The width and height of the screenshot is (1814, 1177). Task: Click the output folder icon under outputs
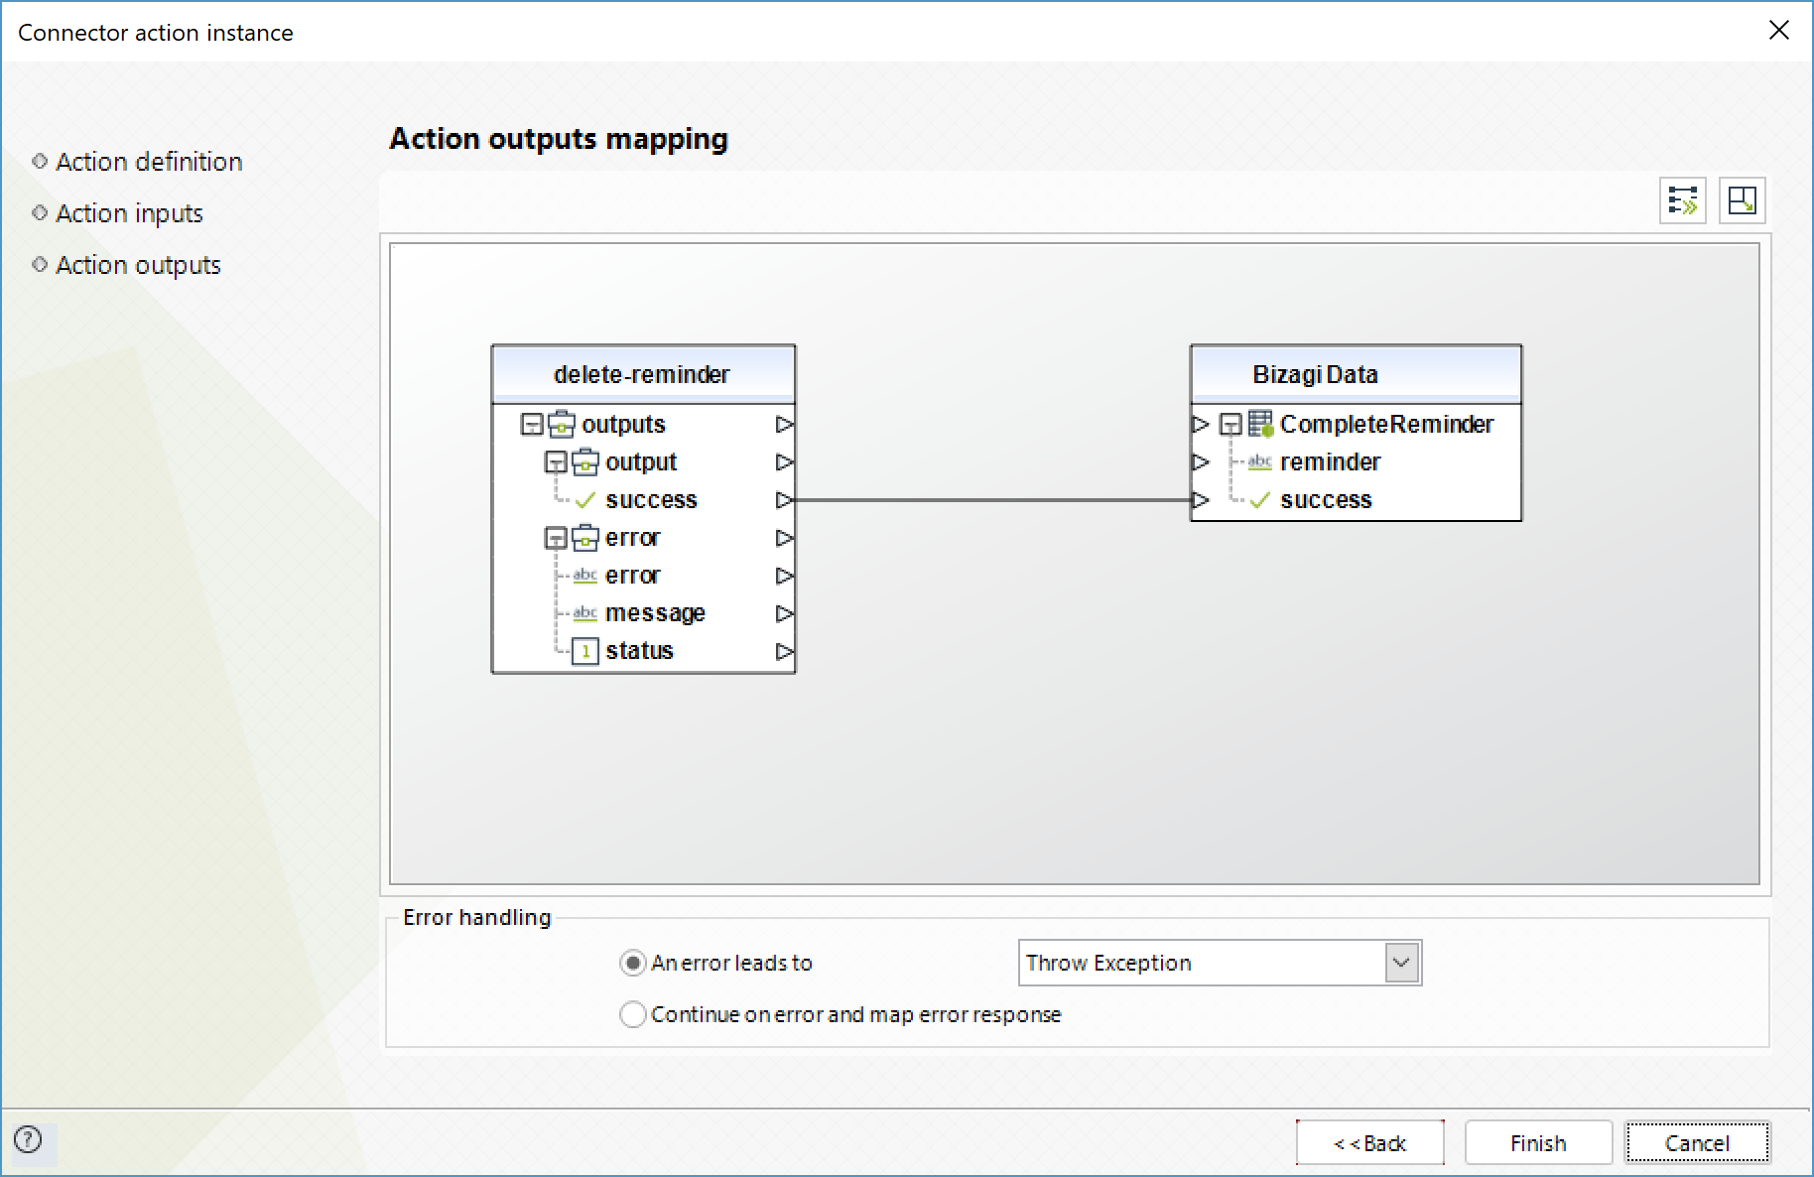tap(585, 461)
